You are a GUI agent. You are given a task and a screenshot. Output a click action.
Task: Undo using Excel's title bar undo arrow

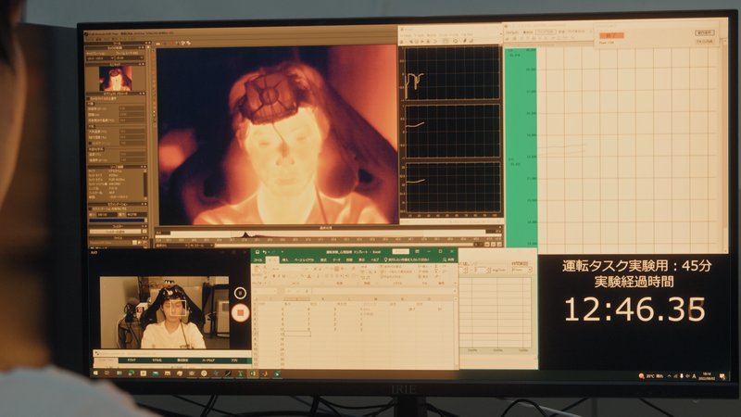tap(264, 252)
